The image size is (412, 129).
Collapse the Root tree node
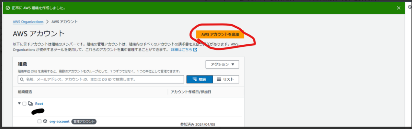[19, 103]
